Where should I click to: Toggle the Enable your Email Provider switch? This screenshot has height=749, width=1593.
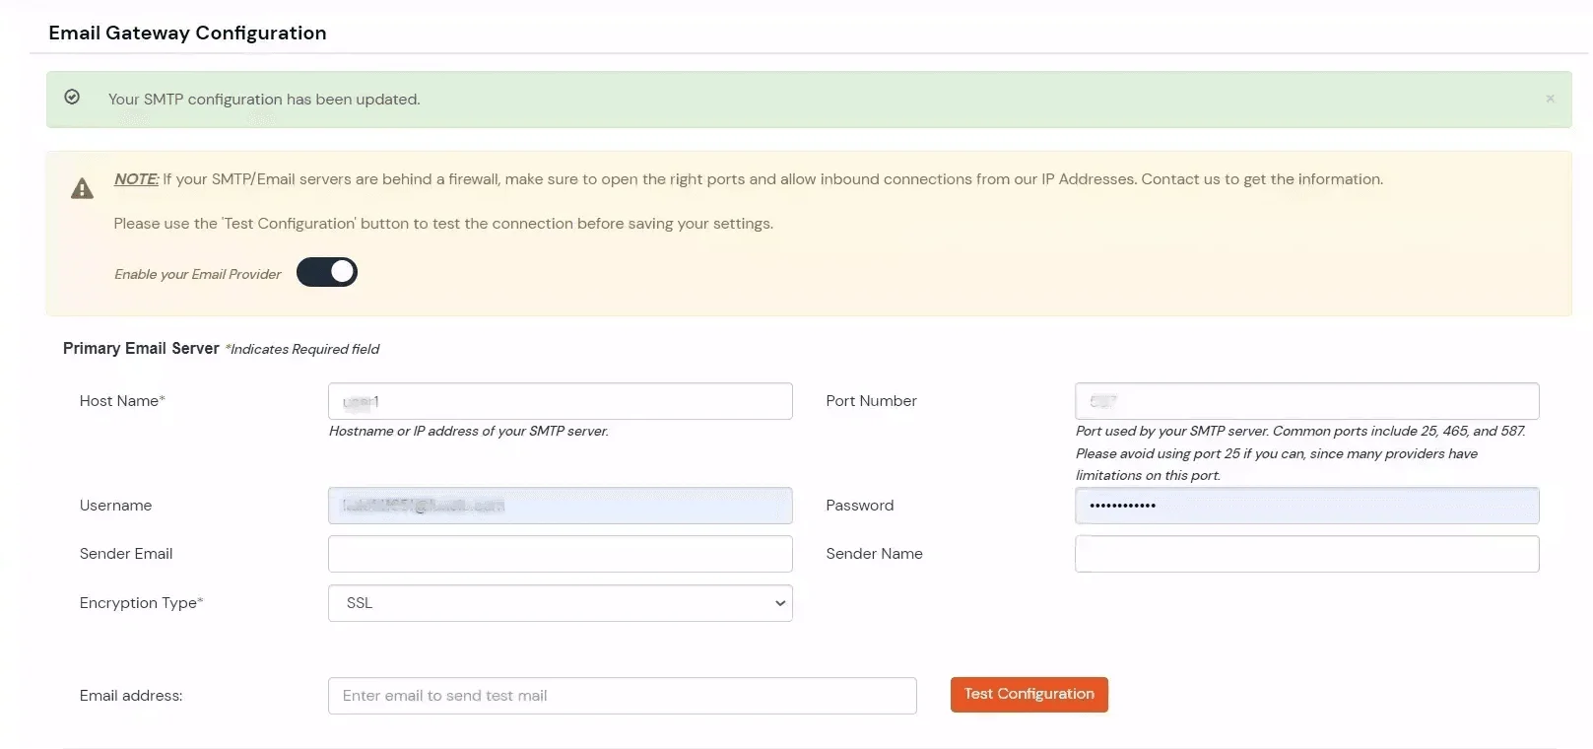(327, 272)
